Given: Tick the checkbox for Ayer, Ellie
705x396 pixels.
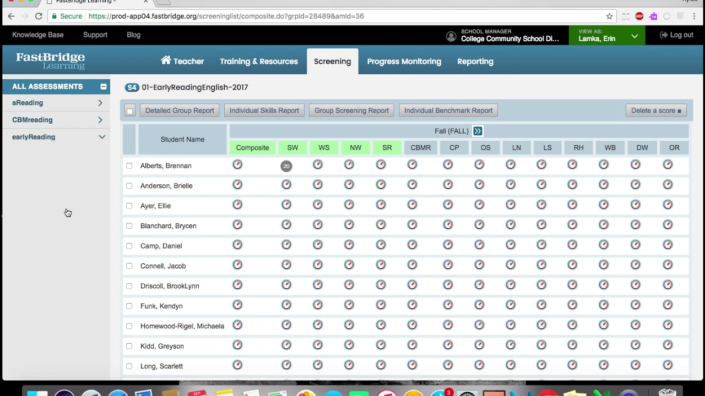Looking at the screenshot, I should click(x=129, y=206).
